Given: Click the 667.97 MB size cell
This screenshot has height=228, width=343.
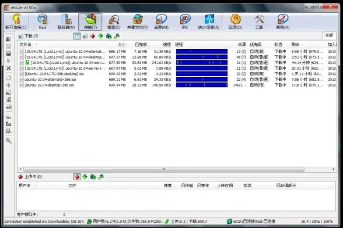Looking at the screenshot, I should tap(117, 68).
